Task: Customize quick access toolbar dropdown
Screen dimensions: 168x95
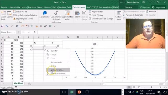Action: point(54,26)
